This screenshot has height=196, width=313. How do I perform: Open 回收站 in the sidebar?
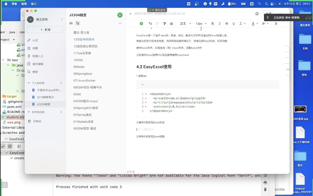coord(36,121)
